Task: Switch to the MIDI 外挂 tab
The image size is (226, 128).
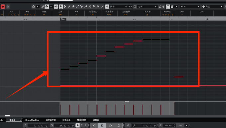Action: (81, 120)
